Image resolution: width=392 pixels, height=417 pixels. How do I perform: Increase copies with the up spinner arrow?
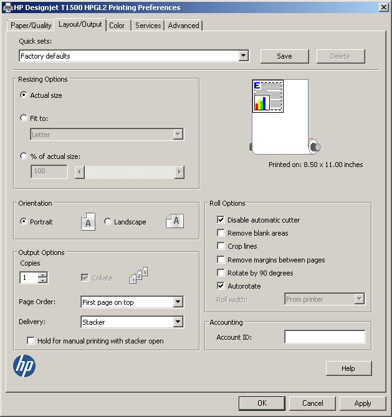pos(42,275)
